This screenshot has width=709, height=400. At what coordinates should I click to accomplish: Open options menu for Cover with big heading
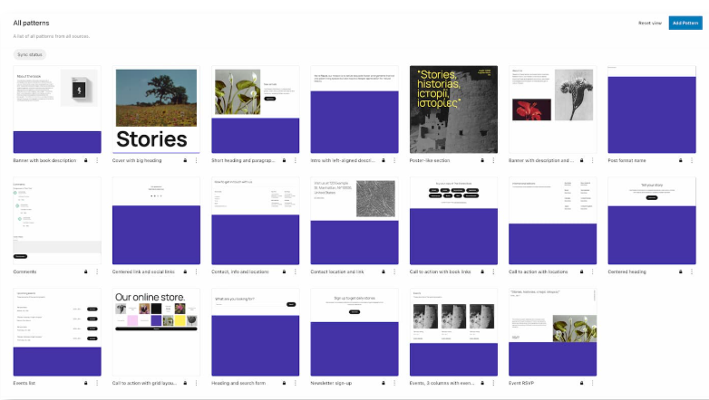[x=196, y=160]
